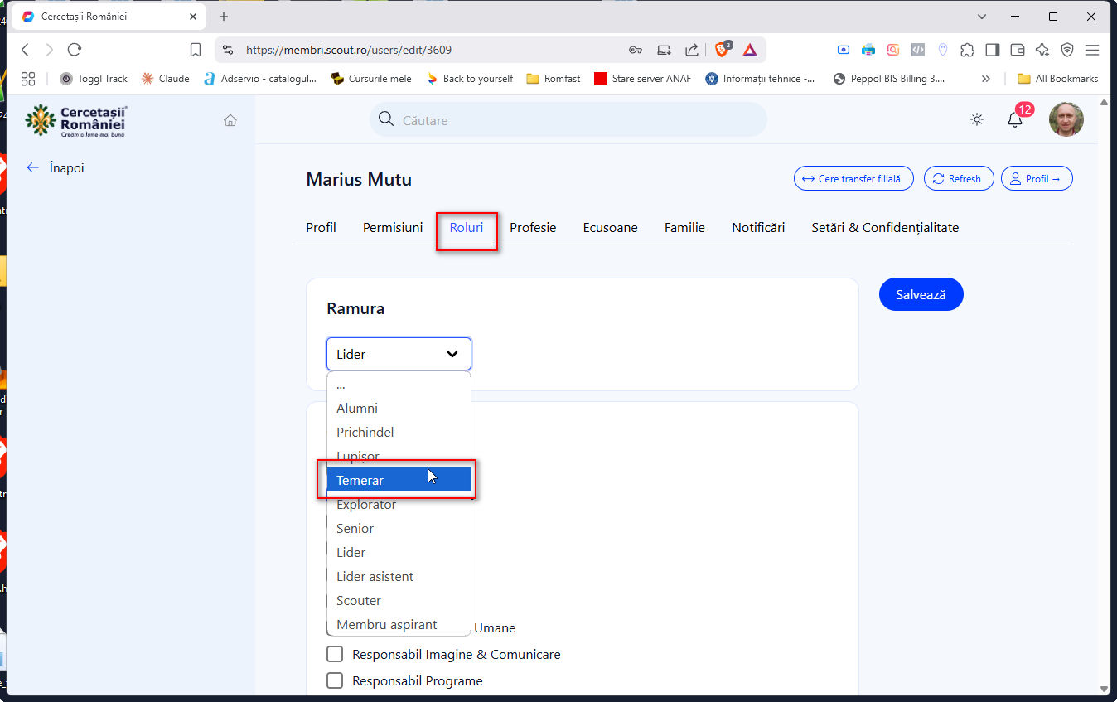1117x702 pixels.
Task: Switch to the Roluri tab
Action: 467,227
